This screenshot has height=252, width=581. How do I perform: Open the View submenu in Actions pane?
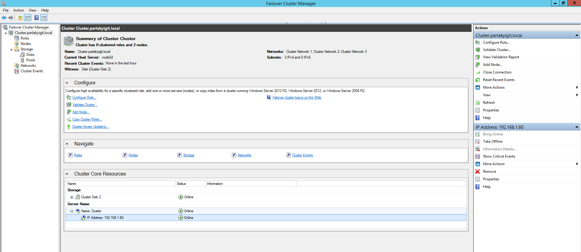point(527,95)
